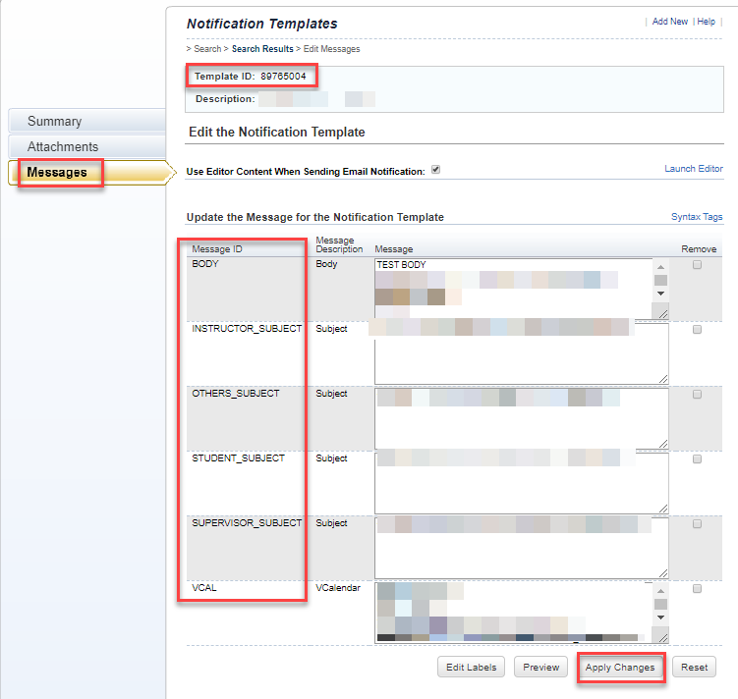
Task: Click the BODY textarea scrollbar thumb
Action: pos(660,280)
